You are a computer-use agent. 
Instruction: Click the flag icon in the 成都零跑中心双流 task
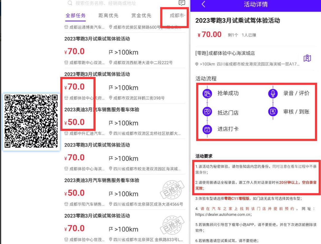tap(111, 52)
